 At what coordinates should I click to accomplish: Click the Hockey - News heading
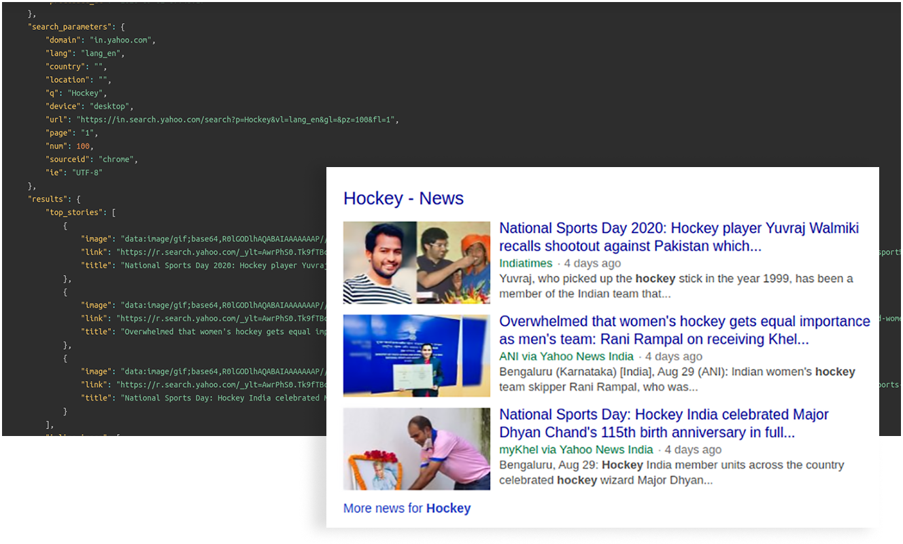[403, 198]
